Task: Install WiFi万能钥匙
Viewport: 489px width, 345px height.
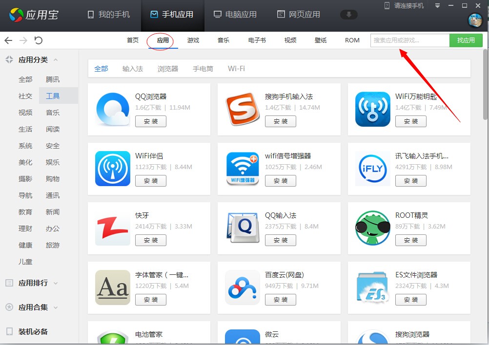Action: pyautogui.click(x=411, y=121)
